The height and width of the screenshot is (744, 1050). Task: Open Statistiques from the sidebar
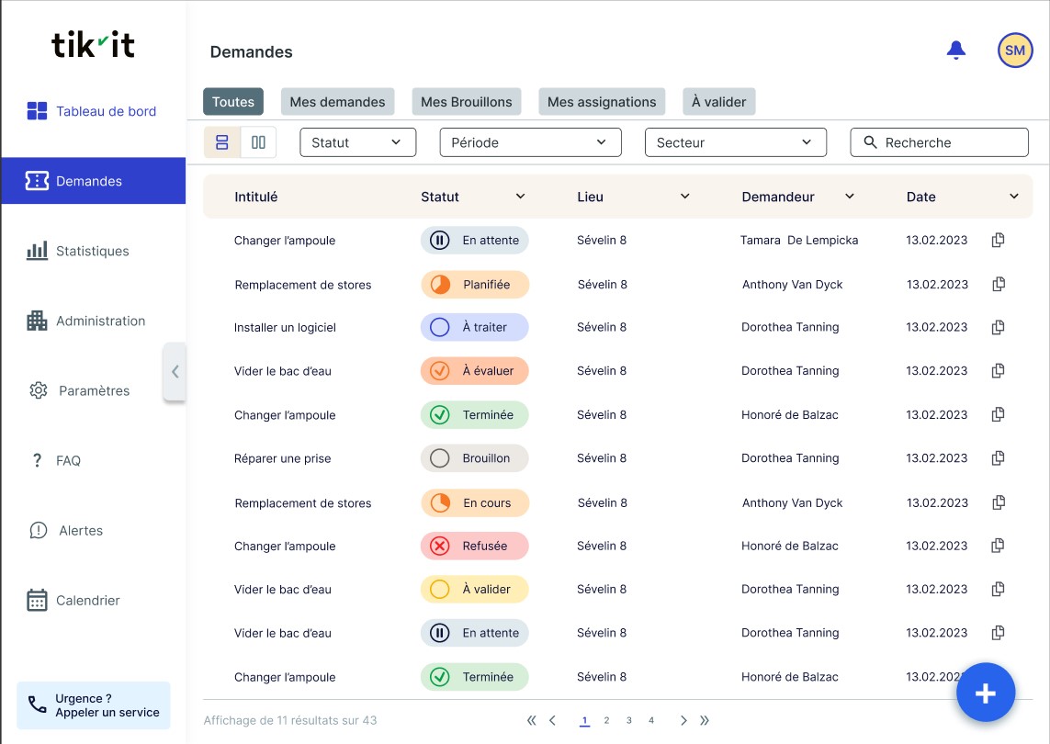click(x=92, y=251)
